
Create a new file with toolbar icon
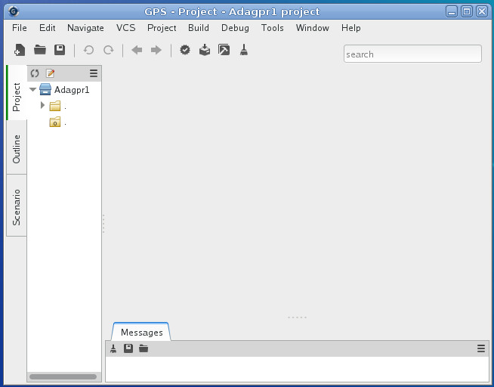click(x=20, y=50)
